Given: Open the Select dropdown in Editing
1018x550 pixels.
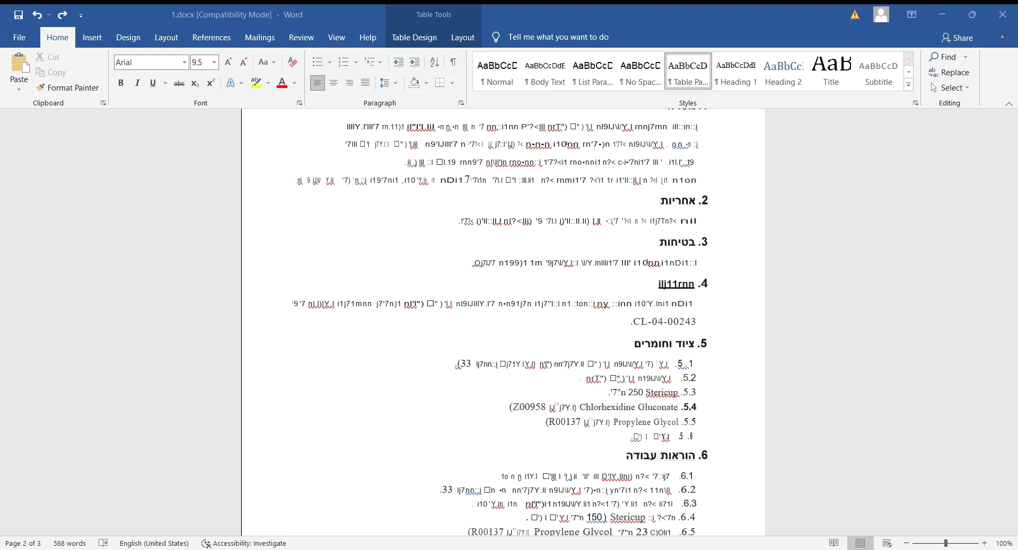Looking at the screenshot, I should (950, 88).
